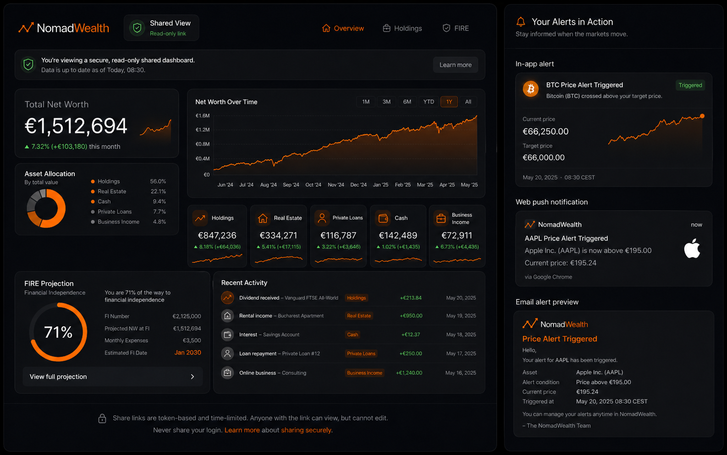The height and width of the screenshot is (455, 727).
Task: Click the Bitcoin icon in the BTC alert
Action: 531,89
